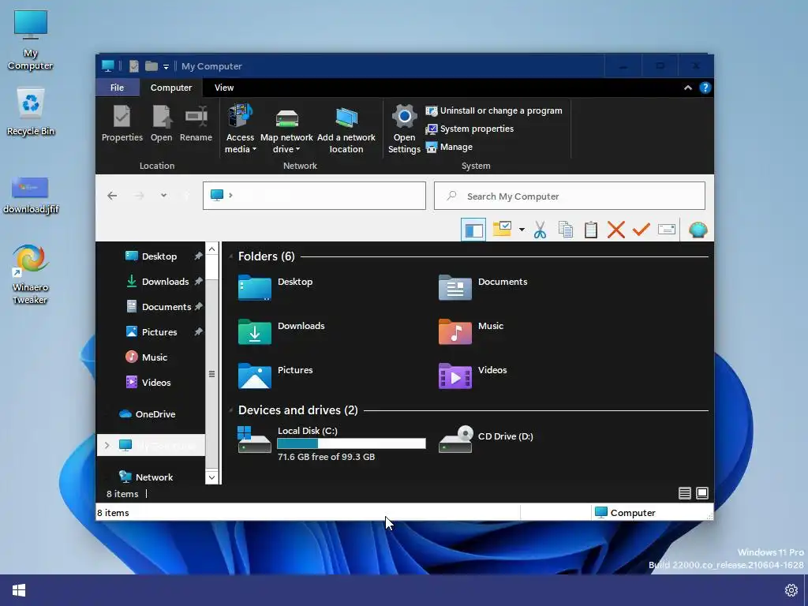
Task: Toggle the navigation pane layout button
Action: 473,230
